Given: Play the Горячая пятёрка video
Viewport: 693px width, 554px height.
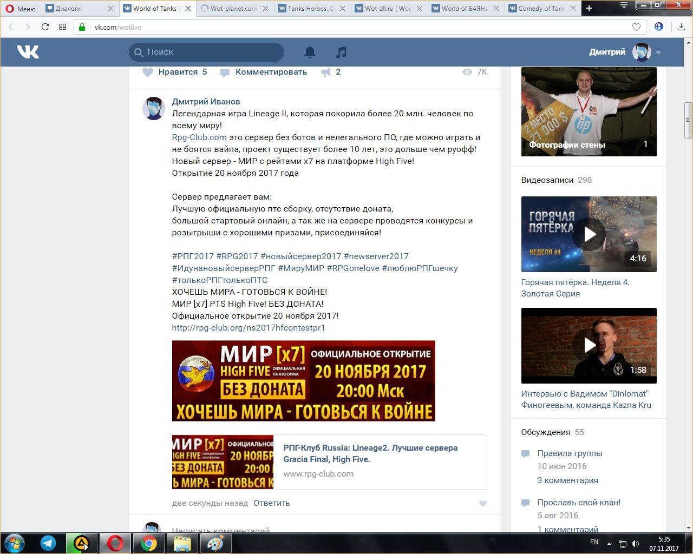Looking at the screenshot, I should click(589, 234).
